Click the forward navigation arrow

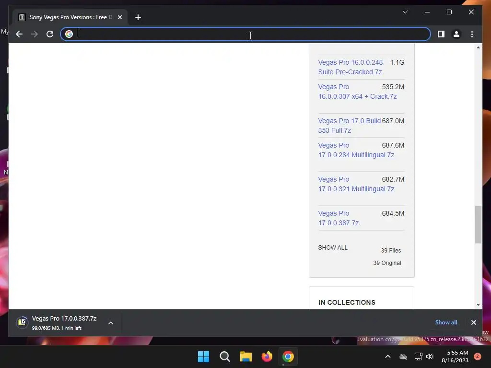point(35,34)
